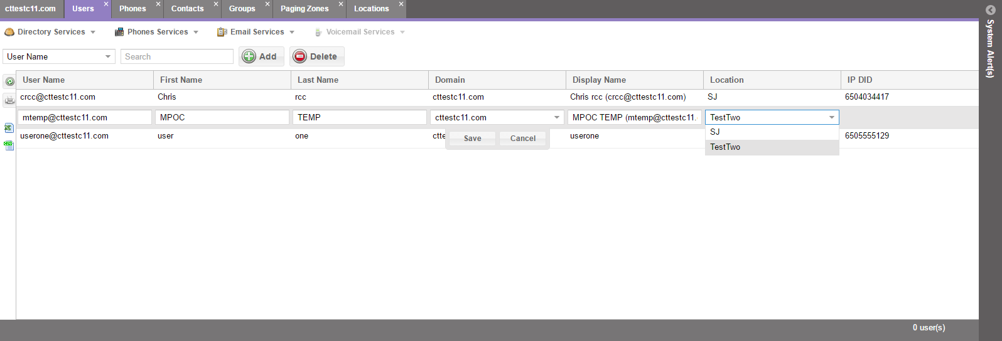Sort by the Domain column header
Image resolution: width=1002 pixels, height=341 pixels.
click(497, 80)
